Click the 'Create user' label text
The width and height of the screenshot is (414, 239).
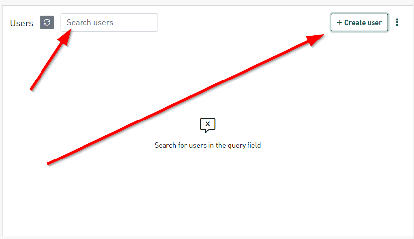point(363,23)
